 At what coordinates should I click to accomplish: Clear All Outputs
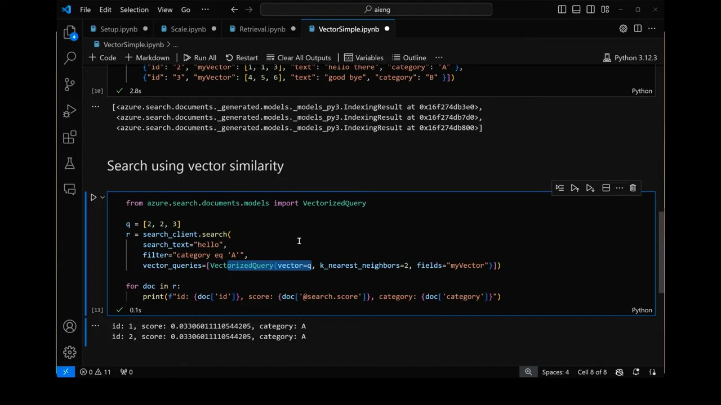click(x=299, y=57)
